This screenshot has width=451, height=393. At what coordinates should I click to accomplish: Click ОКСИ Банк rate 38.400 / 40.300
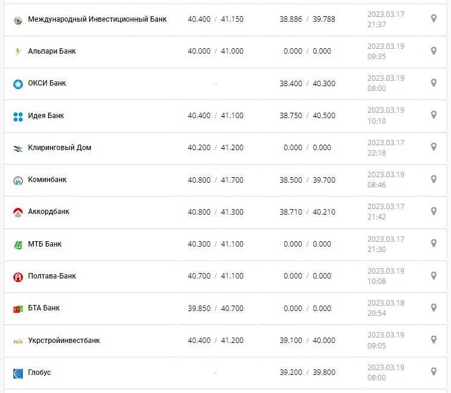coord(307,83)
